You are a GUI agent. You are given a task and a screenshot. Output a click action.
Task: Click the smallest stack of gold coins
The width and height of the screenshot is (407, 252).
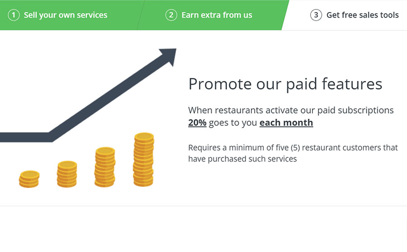tap(29, 179)
